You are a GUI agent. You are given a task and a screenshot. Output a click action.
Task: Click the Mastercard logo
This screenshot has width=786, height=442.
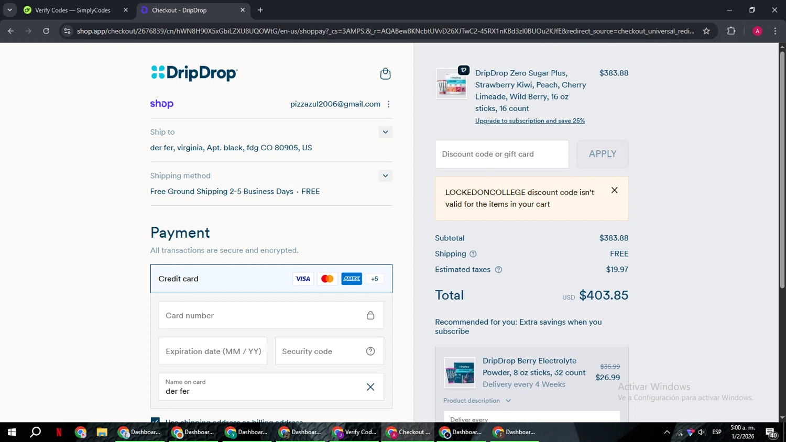pyautogui.click(x=327, y=279)
